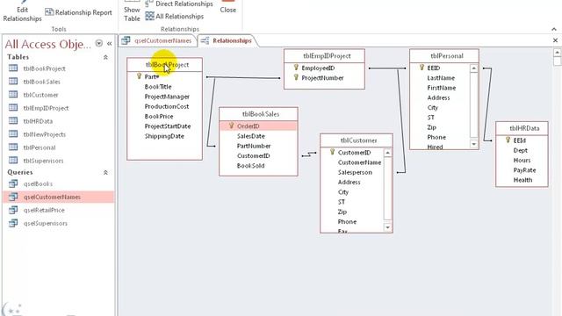Click the Edit Relationships button

pos(22,11)
